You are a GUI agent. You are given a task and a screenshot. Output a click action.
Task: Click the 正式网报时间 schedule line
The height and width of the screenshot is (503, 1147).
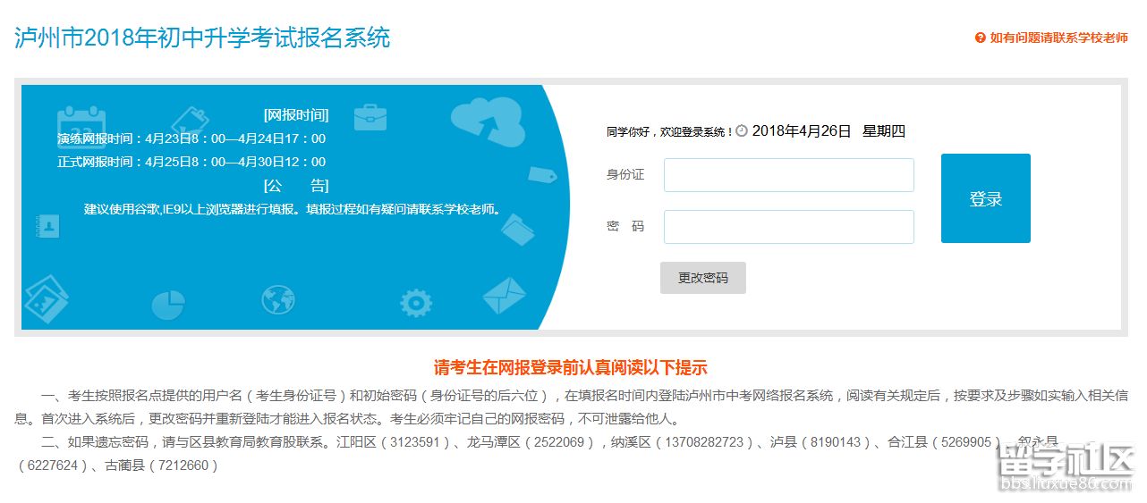coord(191,162)
